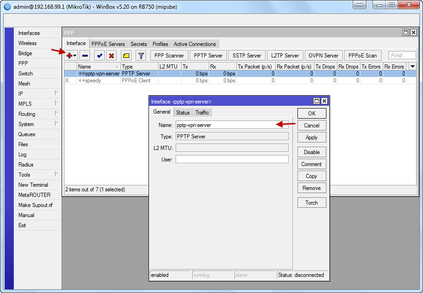Click the blue minus remove button
This screenshot has height=293, width=423.
point(85,56)
